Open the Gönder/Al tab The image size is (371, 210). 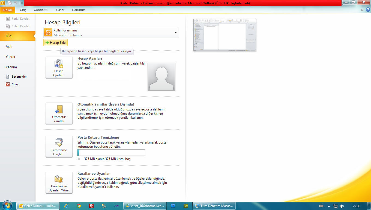41,10
